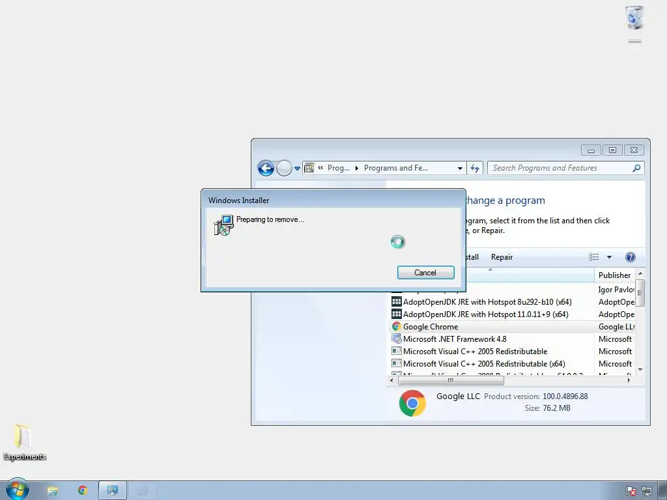
Task: Click Repair in the command bar
Action: click(x=502, y=257)
